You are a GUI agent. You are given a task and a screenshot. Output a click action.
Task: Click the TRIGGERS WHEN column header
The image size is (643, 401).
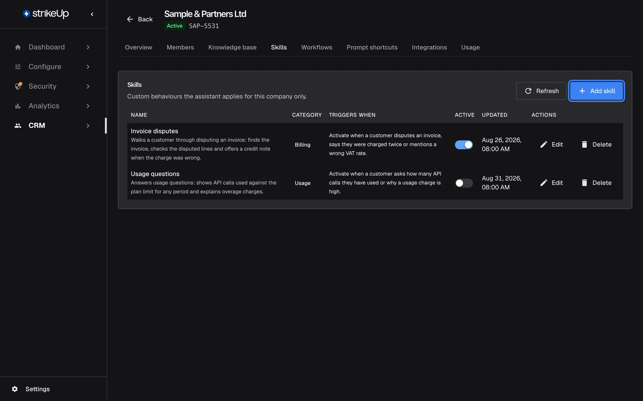352,115
